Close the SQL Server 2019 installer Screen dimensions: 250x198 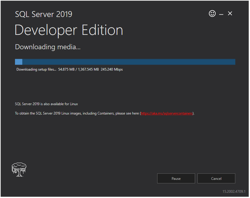click(x=230, y=13)
